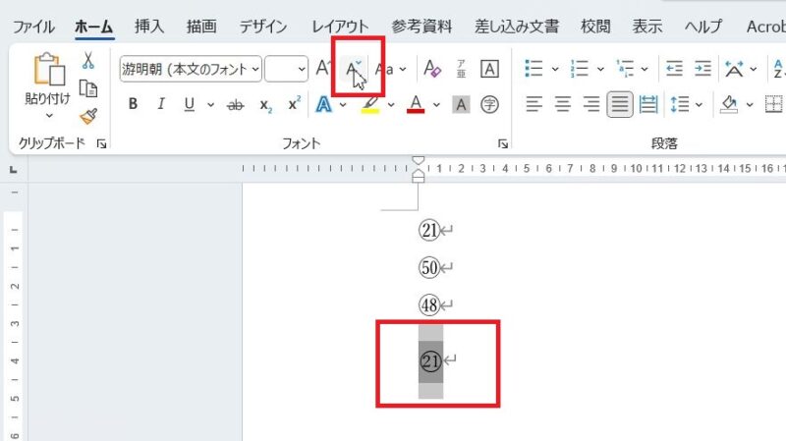
Task: Apply yellow text highlight color
Action: tap(370, 105)
